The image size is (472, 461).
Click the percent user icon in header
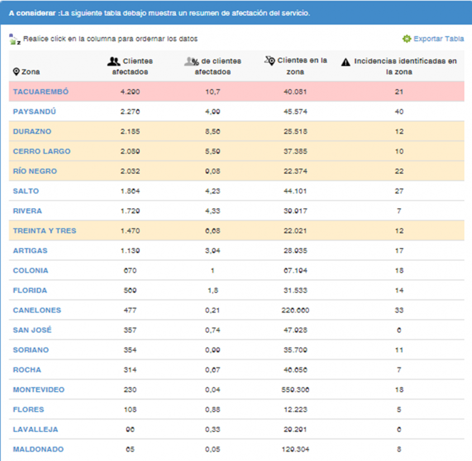(x=192, y=62)
